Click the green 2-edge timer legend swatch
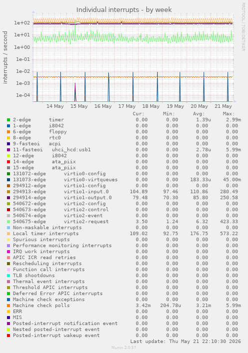This screenshot has width=248, height=353. pyautogui.click(x=8, y=120)
